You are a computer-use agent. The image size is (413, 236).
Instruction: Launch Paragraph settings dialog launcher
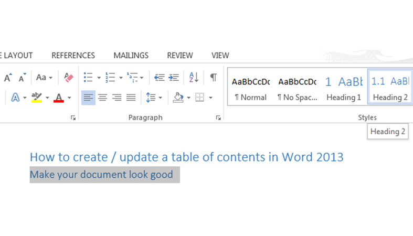(218, 118)
